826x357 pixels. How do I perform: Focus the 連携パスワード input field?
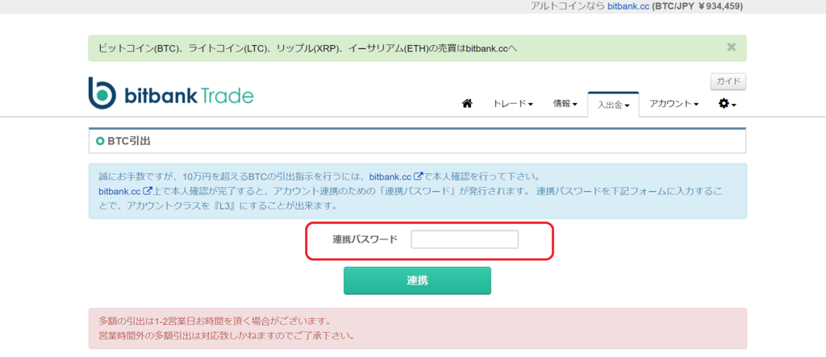[x=465, y=239]
